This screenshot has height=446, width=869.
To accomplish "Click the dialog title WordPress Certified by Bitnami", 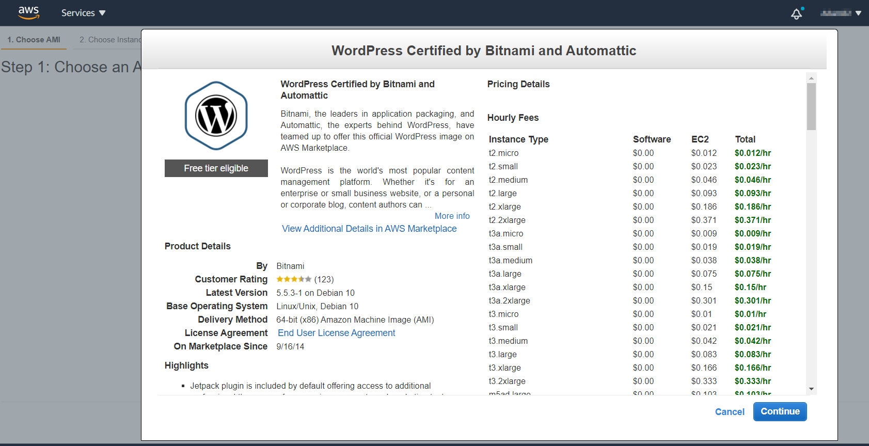I will pyautogui.click(x=484, y=51).
